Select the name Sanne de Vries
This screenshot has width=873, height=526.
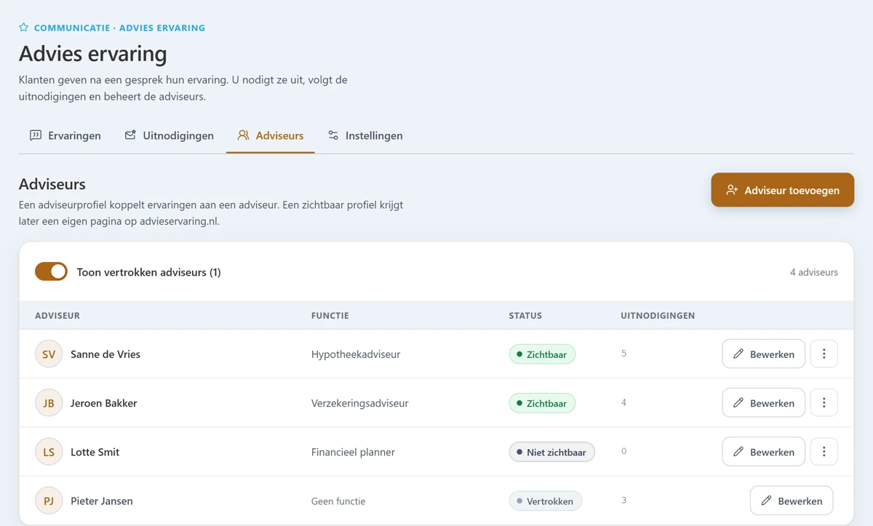tap(105, 354)
